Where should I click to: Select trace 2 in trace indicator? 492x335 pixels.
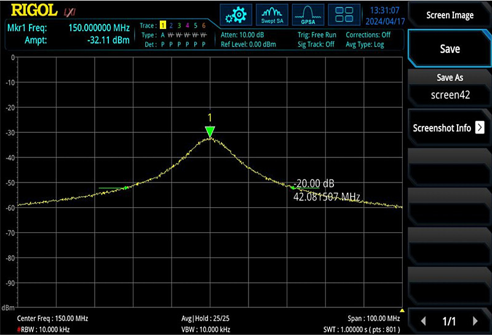coord(172,26)
